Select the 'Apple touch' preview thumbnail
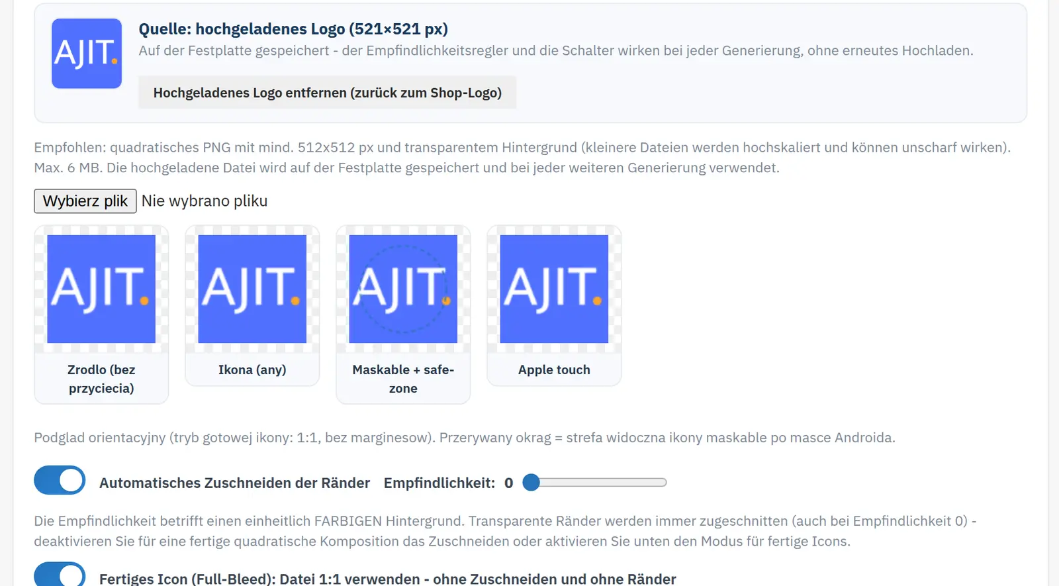The image size is (1059, 586). click(x=554, y=289)
